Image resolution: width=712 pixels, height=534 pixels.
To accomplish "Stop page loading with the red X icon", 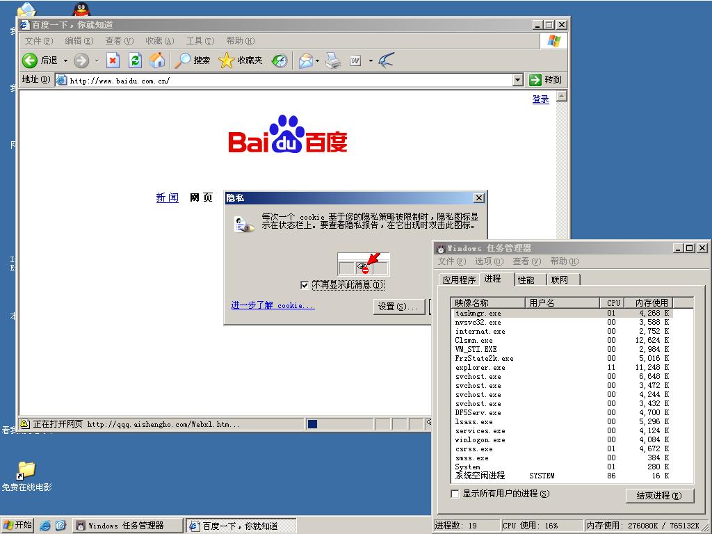I will 113,60.
